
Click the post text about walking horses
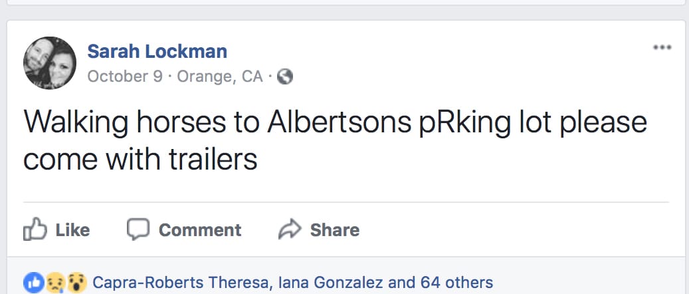335,124
